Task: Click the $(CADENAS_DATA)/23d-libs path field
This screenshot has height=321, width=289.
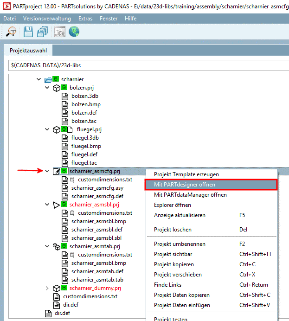Action: (x=149, y=65)
